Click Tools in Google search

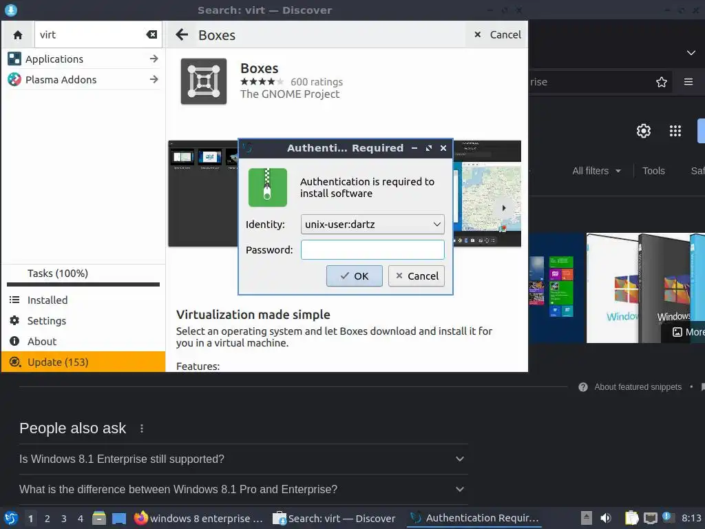point(653,171)
